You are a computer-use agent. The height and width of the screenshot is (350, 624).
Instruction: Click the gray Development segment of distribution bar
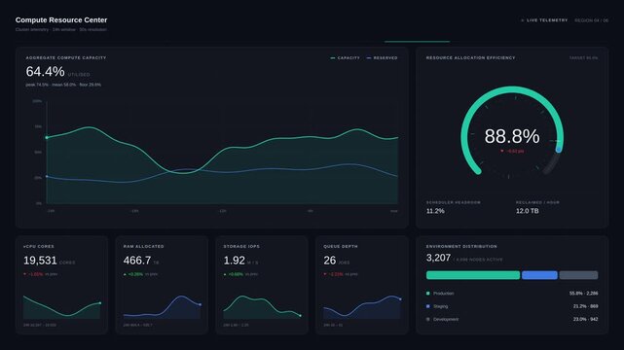click(x=578, y=275)
